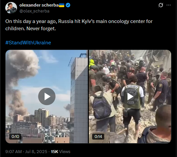Click the Memoria Kyiv vest in right video
The height and width of the screenshot is (157, 177).
[x=132, y=96]
